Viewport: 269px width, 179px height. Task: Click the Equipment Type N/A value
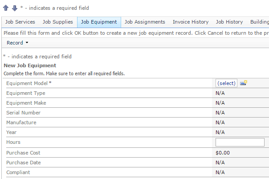click(220, 93)
